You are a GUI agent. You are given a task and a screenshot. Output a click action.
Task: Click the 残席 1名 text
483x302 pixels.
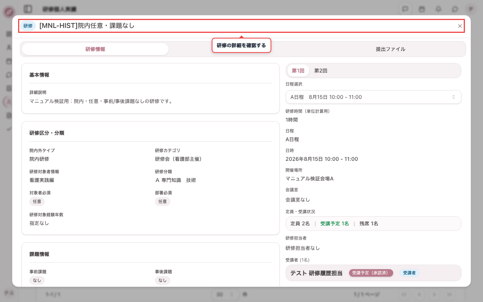369,223
